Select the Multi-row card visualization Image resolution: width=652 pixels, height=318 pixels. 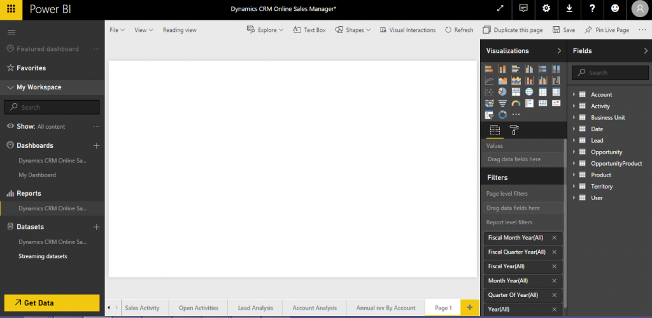(x=529, y=103)
